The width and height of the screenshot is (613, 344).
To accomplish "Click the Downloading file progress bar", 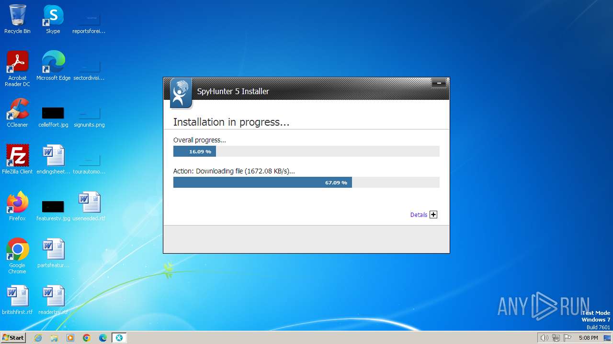I will (306, 183).
